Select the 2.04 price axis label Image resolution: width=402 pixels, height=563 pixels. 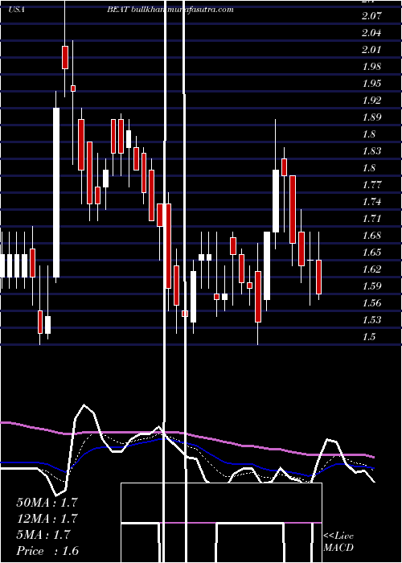point(371,33)
